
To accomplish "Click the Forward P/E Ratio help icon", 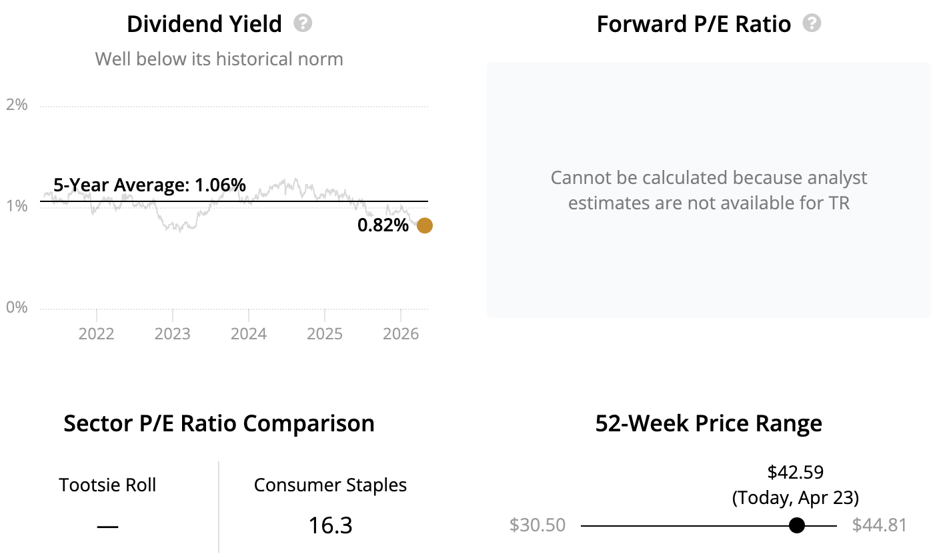I will point(812,24).
